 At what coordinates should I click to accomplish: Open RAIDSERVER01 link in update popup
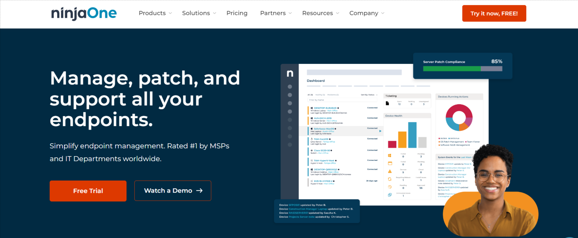pos(298,213)
